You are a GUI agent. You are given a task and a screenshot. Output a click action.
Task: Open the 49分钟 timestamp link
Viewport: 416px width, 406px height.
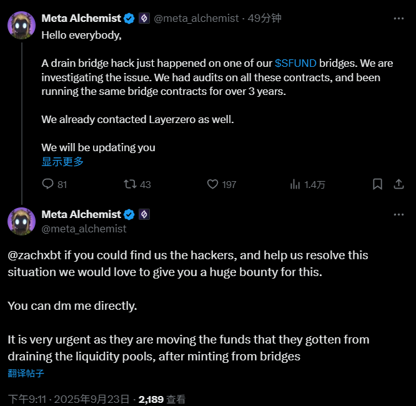click(264, 19)
